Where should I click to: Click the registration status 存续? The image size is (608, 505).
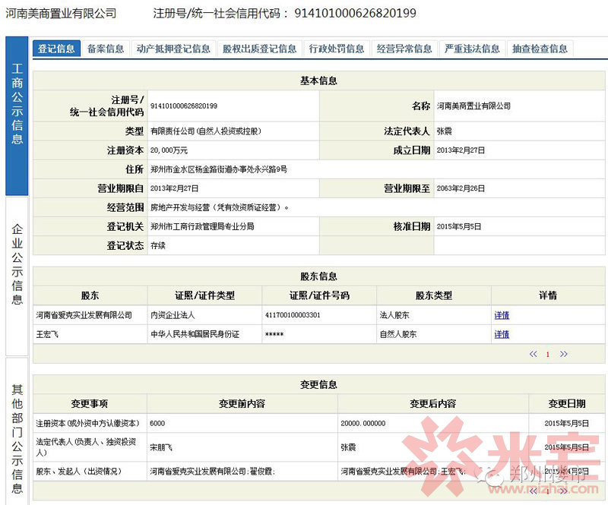[158, 245]
